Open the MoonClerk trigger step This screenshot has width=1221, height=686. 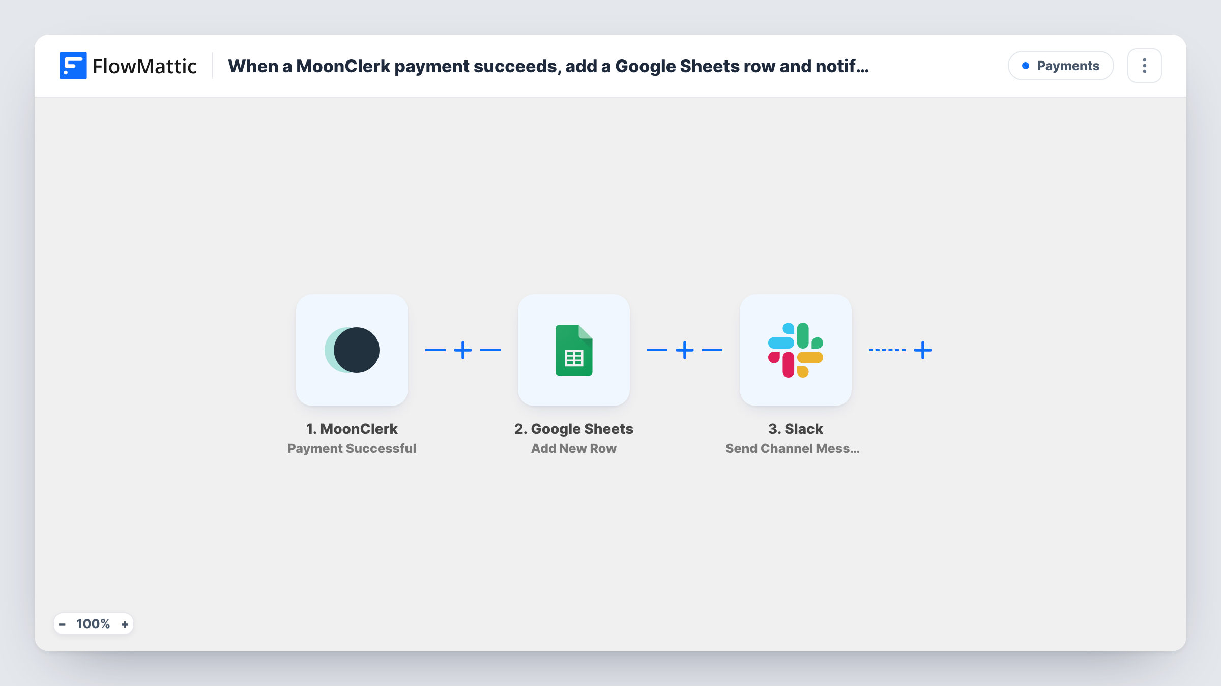point(352,350)
